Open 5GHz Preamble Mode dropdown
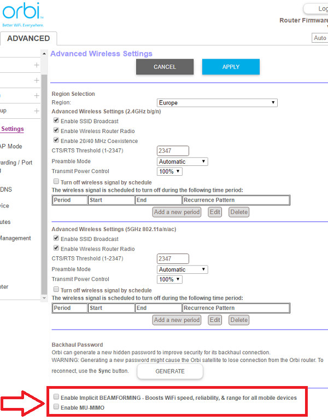The image size is (328, 420). click(x=182, y=269)
